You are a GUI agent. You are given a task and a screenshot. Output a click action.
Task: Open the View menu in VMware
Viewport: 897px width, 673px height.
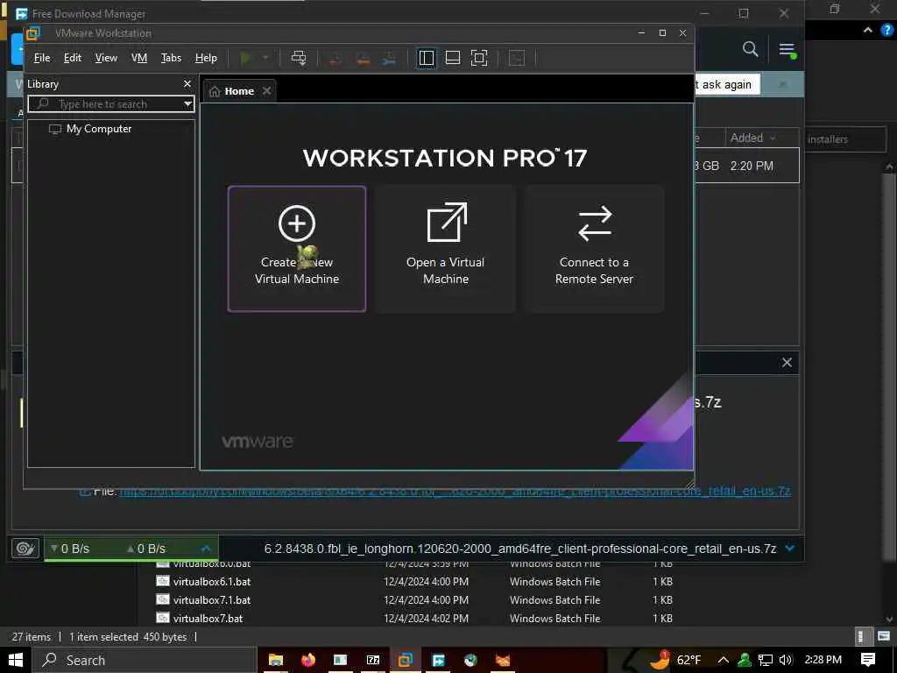106,58
